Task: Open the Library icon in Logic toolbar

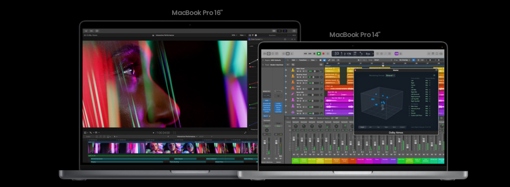Action: 264,54
